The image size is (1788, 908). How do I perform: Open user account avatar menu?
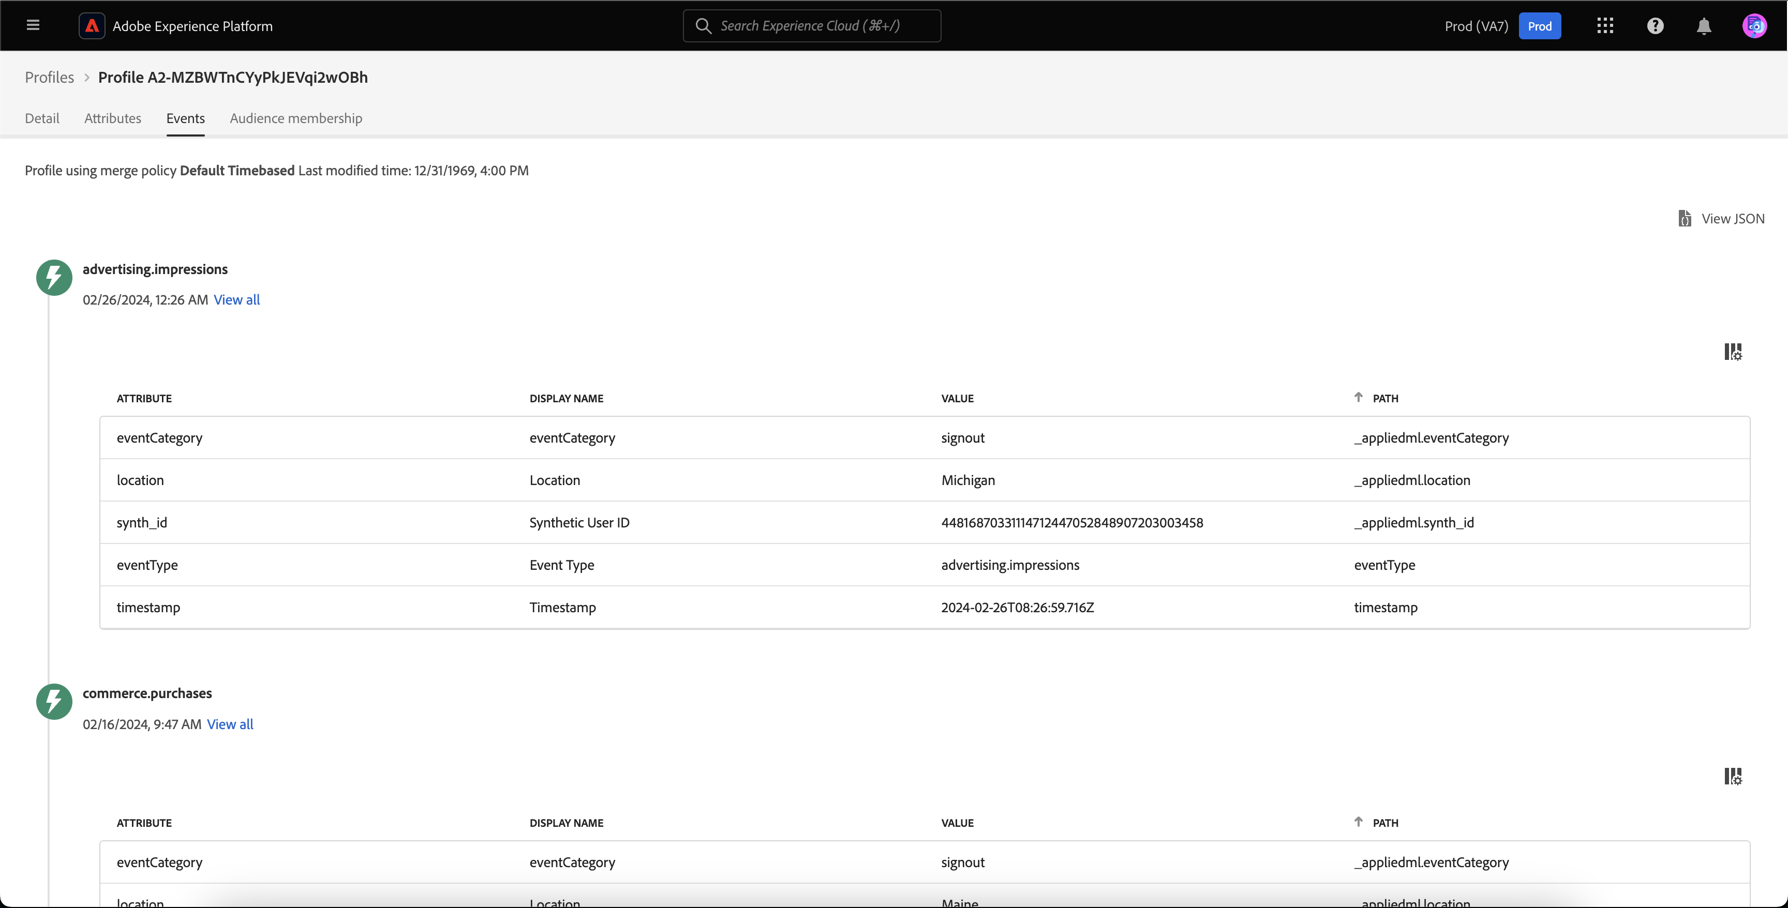click(x=1754, y=26)
